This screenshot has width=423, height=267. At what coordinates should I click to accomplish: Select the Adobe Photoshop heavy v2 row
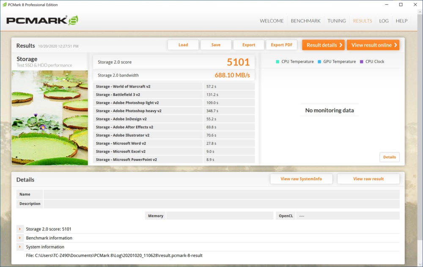(x=174, y=111)
